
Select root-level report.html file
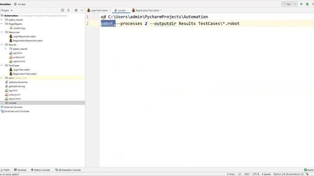[14, 99]
